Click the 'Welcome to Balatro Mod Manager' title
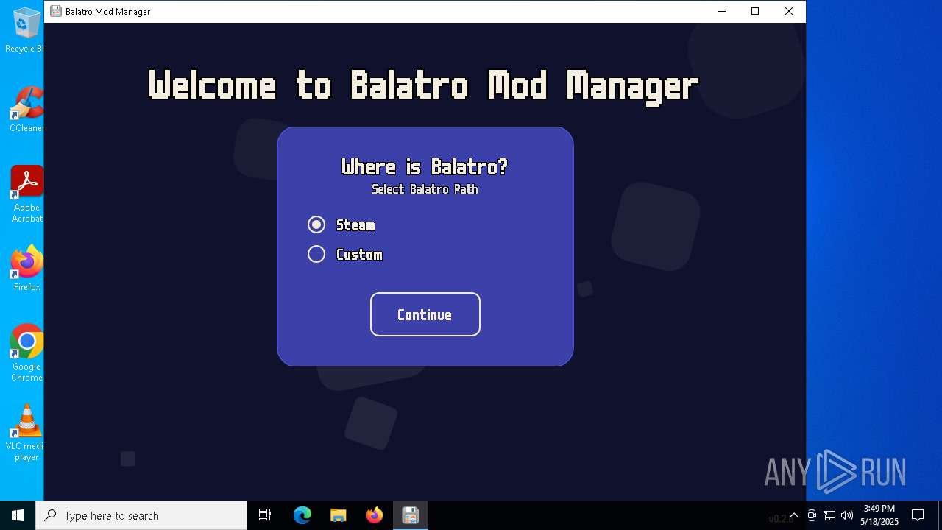 [x=423, y=86]
